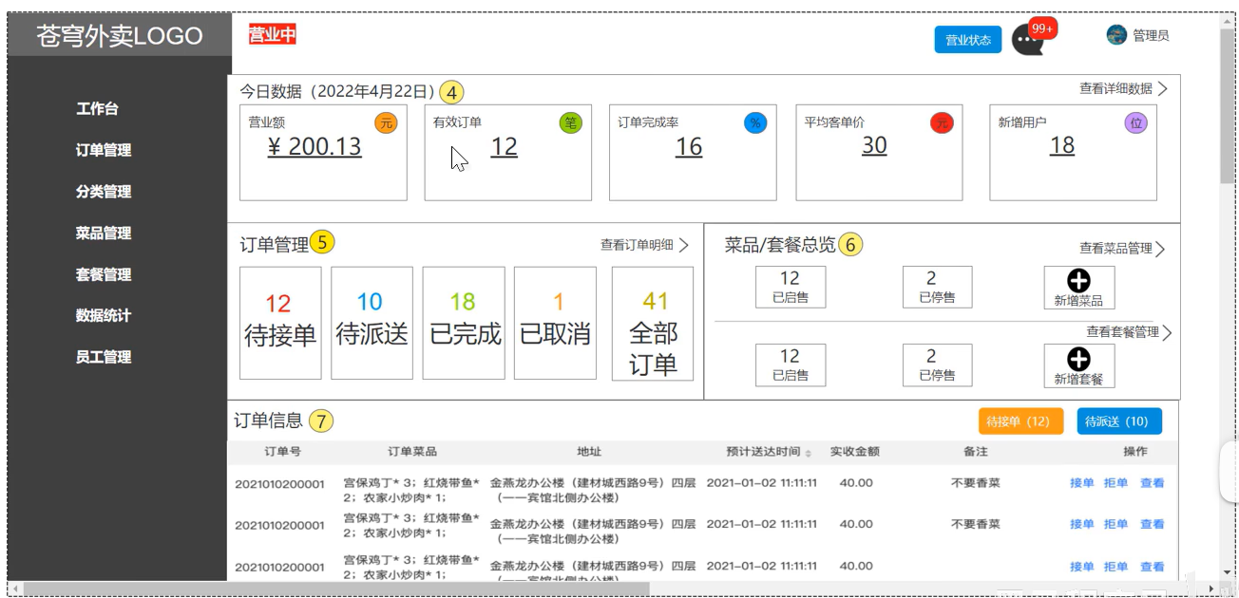The height and width of the screenshot is (598, 1239).
Task: Expand 查看详细数据 arrow
Action: coord(1162,89)
